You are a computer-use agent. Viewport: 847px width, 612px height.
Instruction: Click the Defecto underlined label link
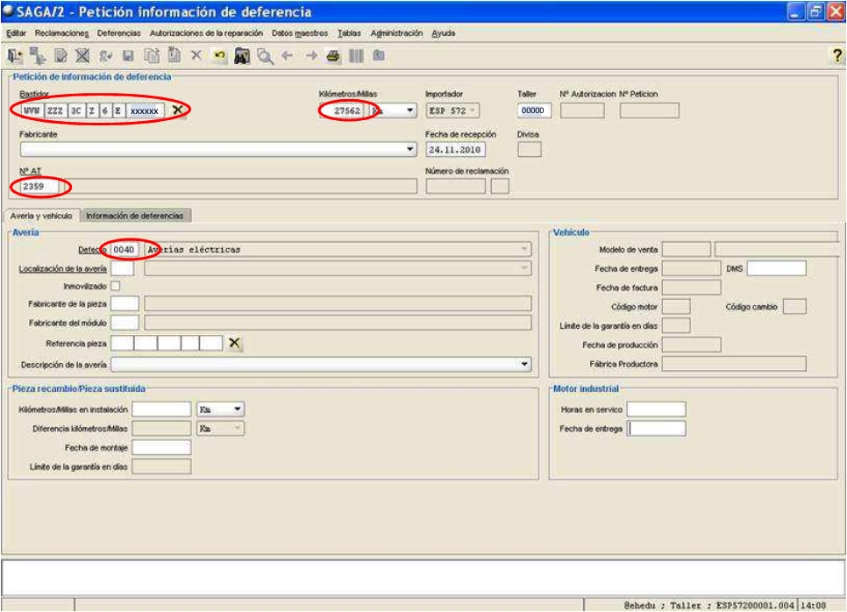click(92, 250)
